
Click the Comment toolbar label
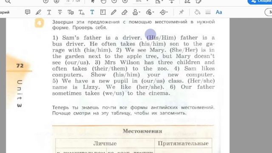coord(5,12)
